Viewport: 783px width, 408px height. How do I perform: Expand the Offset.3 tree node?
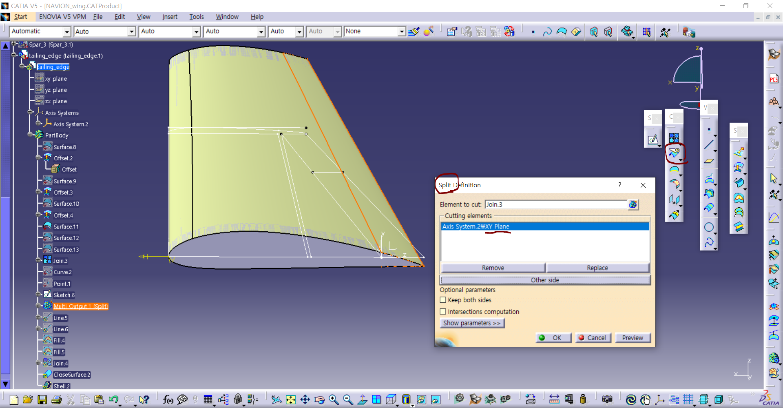(38, 191)
